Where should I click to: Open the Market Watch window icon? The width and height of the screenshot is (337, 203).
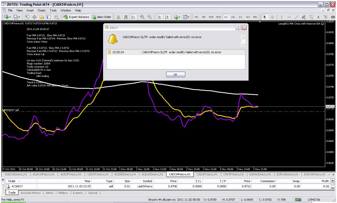tap(27, 17)
